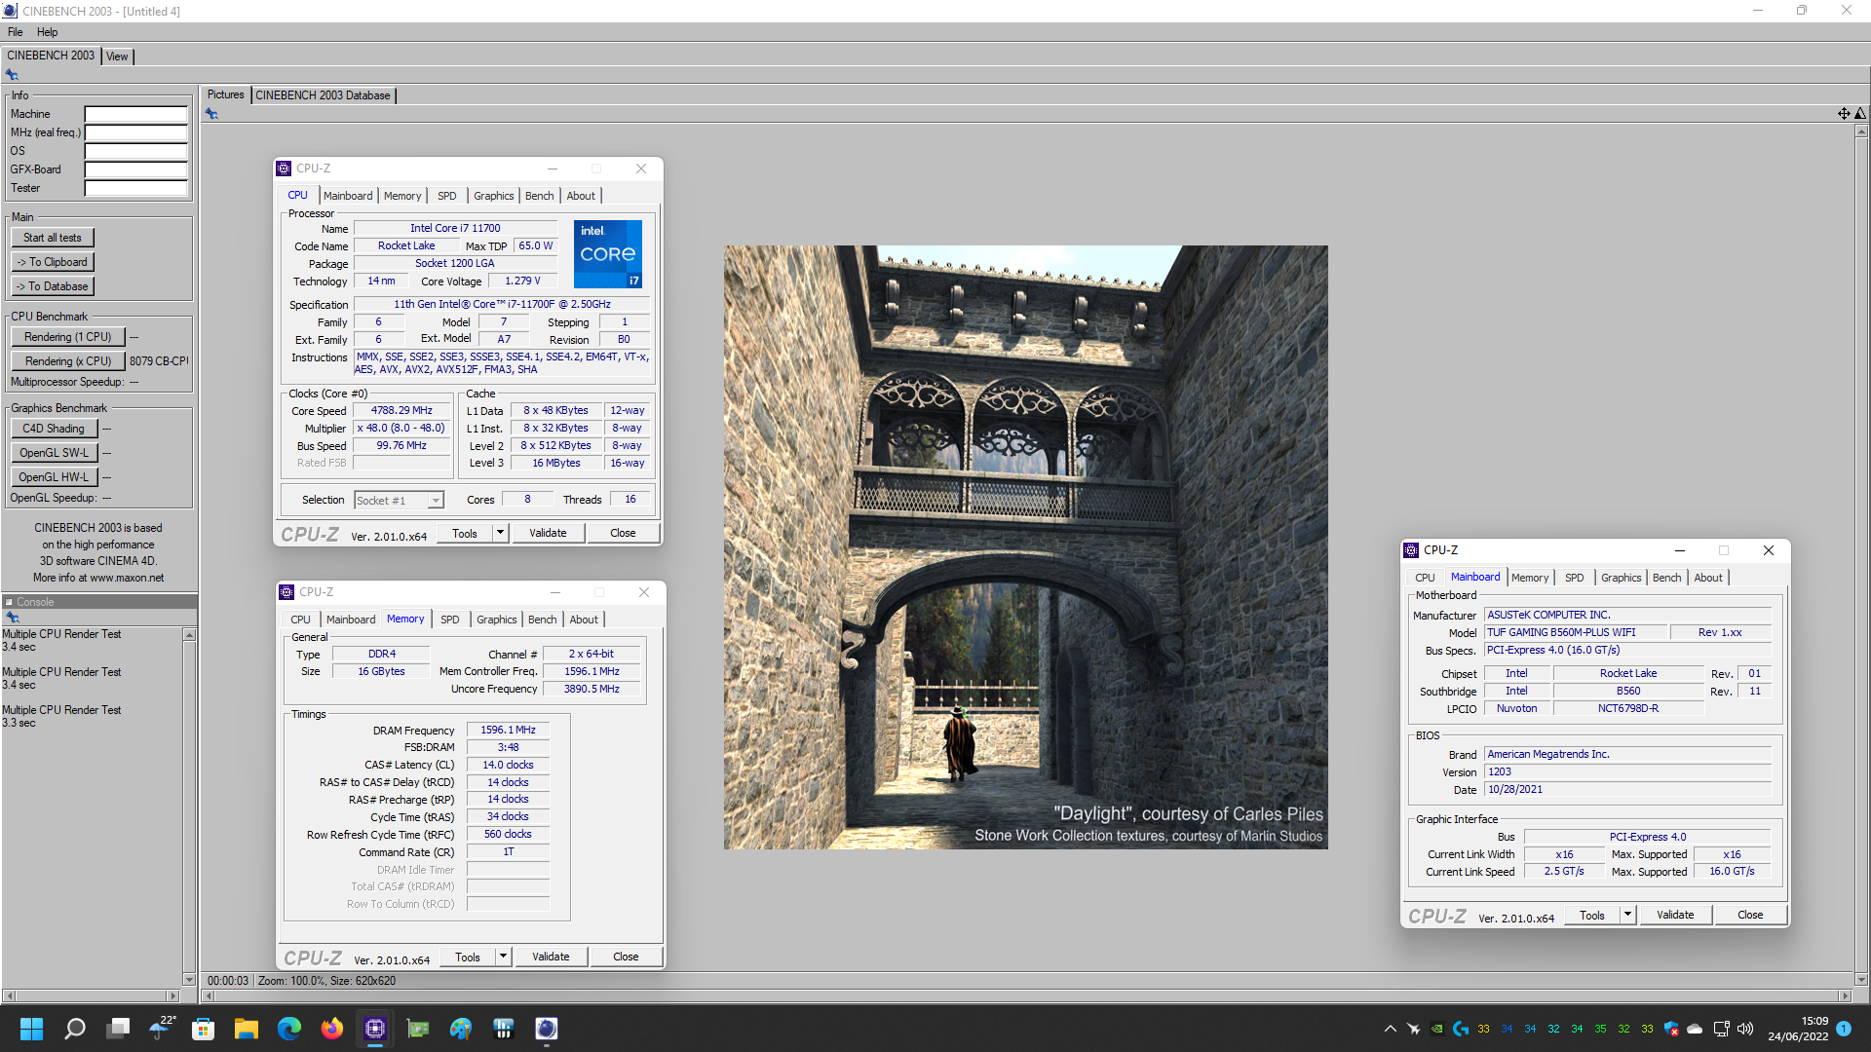Toggle the Console panel collapse box
1871x1052 pixels.
tap(9, 602)
